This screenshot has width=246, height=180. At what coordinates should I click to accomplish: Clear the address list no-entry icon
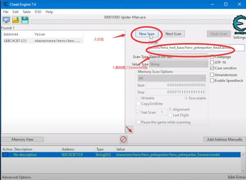(123, 139)
